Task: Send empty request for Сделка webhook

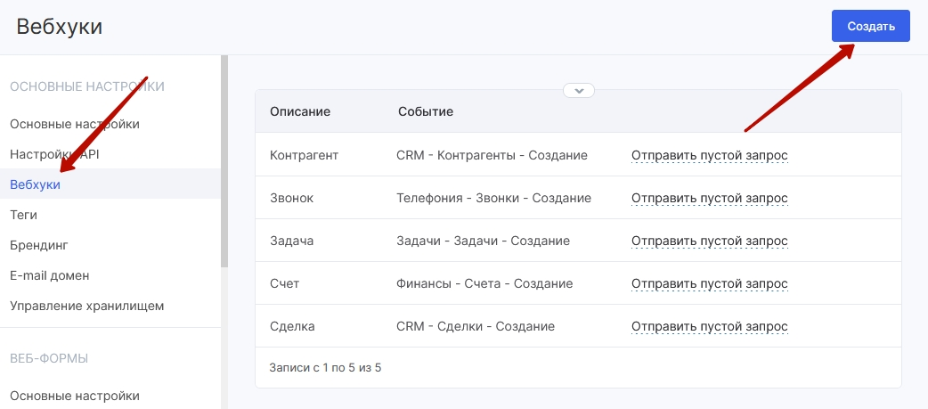Action: (710, 327)
